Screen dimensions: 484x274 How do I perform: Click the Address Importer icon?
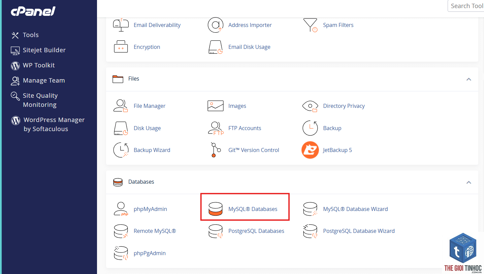216,25
